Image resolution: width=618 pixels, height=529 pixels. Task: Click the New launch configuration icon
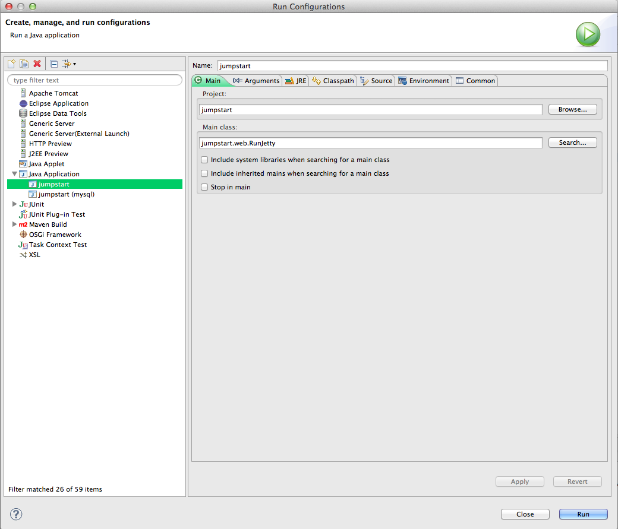tap(11, 64)
